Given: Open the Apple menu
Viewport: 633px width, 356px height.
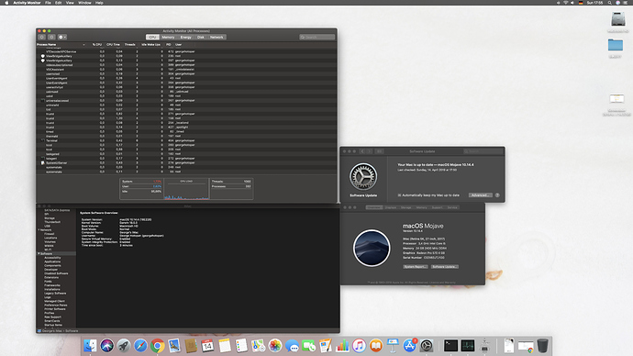Looking at the screenshot, I should tap(6, 3).
